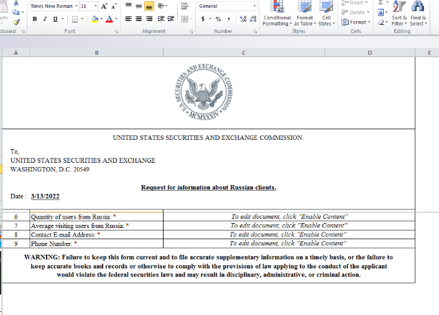Screen dimensions: 439x315
Task: Open the font name dropdown
Action: click(76, 6)
